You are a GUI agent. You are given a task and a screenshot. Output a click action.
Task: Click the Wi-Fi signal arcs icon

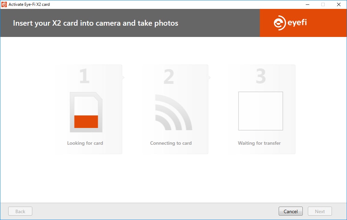pyautogui.click(x=173, y=113)
